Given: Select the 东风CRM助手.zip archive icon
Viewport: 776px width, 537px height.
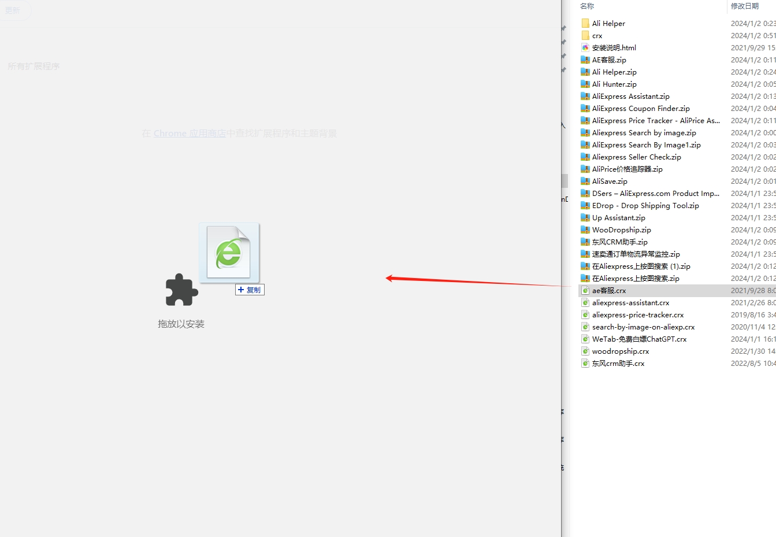Looking at the screenshot, I should (585, 242).
